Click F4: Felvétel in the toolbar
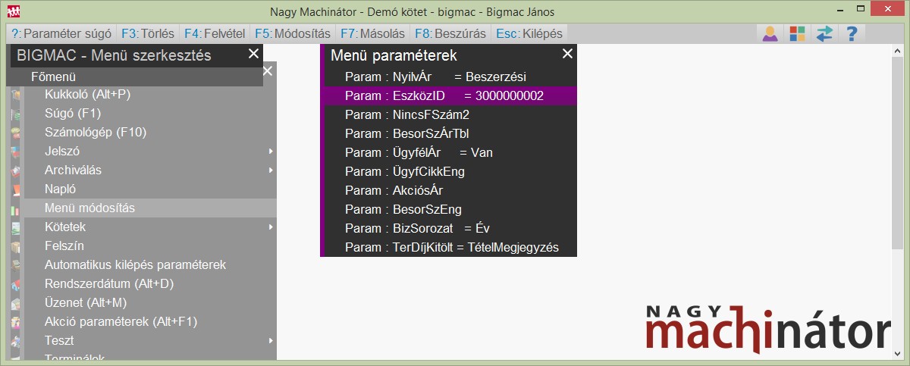The image size is (910, 366). tap(215, 33)
